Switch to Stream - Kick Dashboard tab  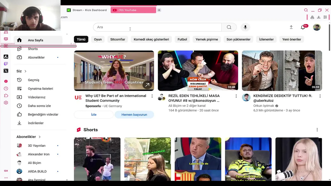[87, 10]
